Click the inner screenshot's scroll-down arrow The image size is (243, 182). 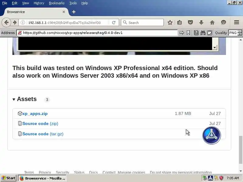pos(215,47)
